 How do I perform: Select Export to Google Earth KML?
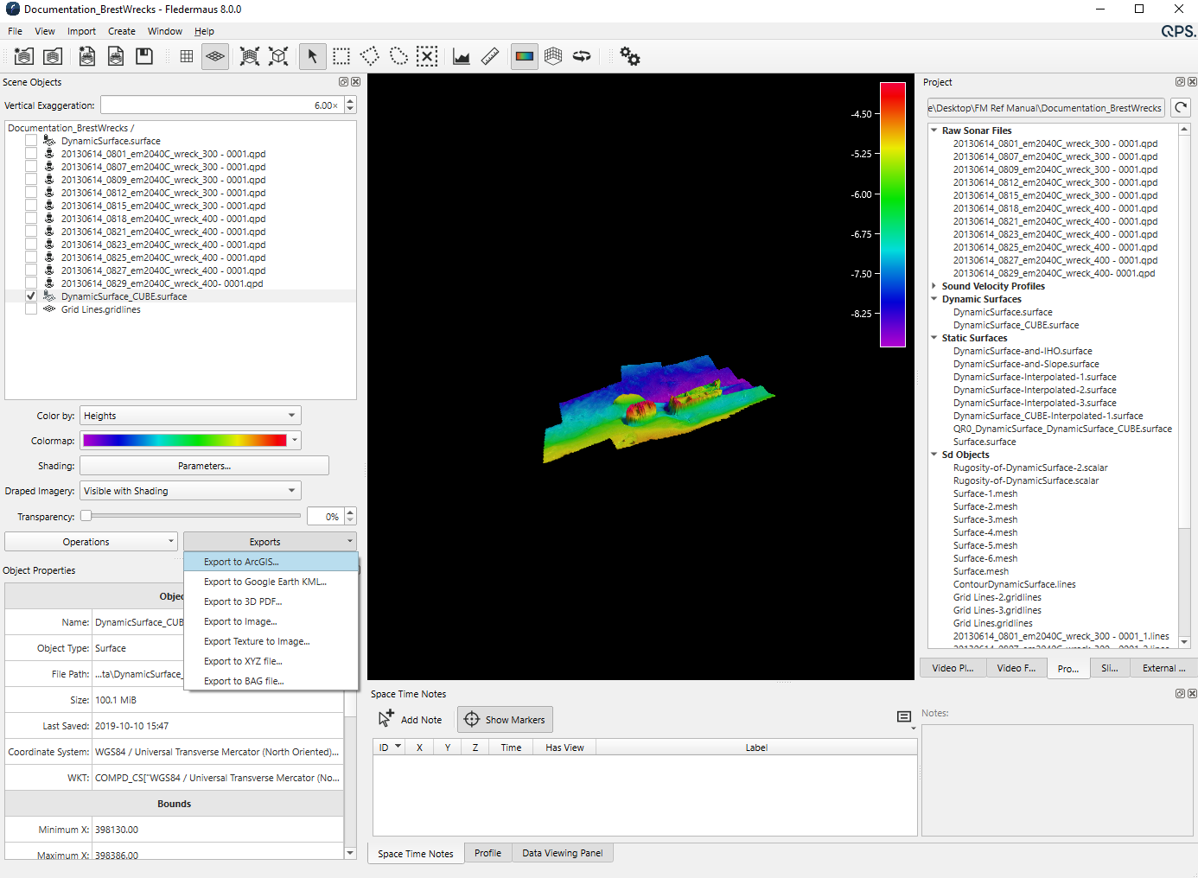coord(264,582)
